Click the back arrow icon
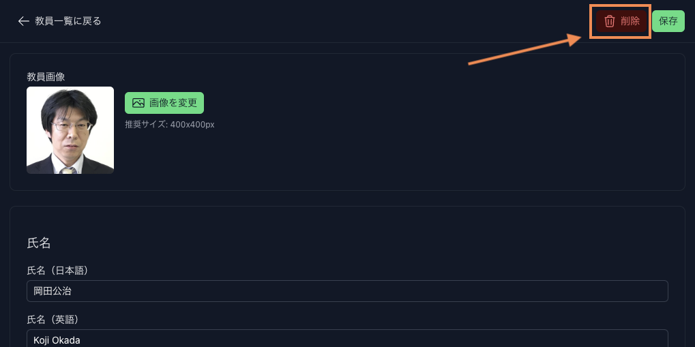 click(x=23, y=21)
